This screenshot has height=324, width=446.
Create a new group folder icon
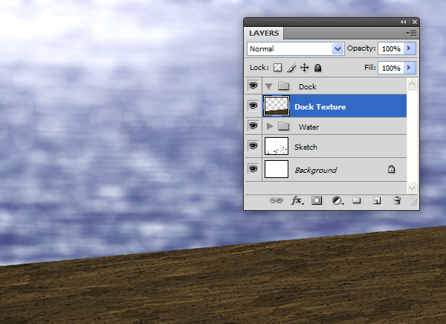357,200
